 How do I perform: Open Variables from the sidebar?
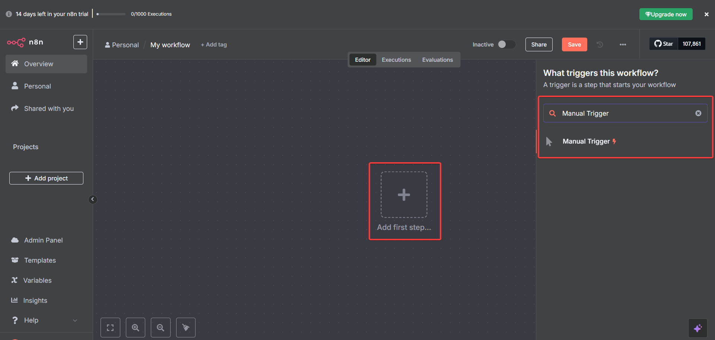click(37, 280)
